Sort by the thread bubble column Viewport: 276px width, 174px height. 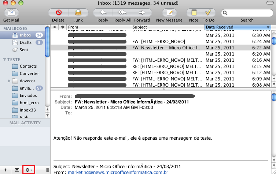tap(62, 27)
